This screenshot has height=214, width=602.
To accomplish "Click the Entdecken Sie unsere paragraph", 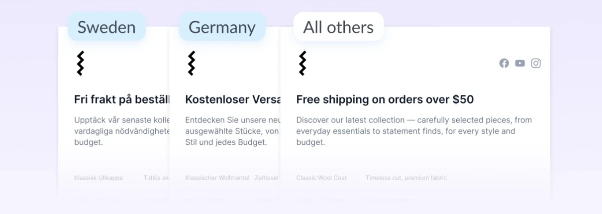I will point(233,131).
